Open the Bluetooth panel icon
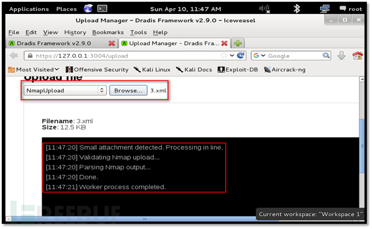Image resolution: width=372 pixels, height=229 pixels. coord(296,9)
